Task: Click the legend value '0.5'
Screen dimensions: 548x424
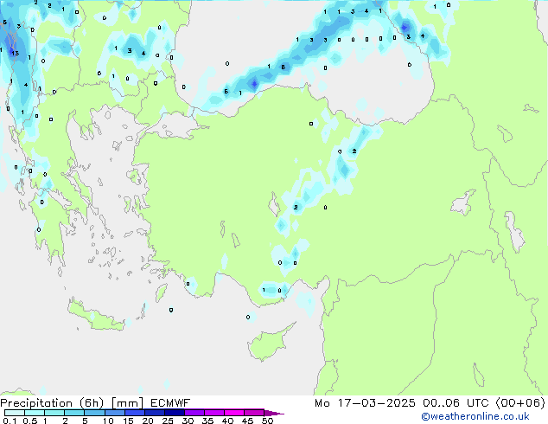Action: coord(30,421)
